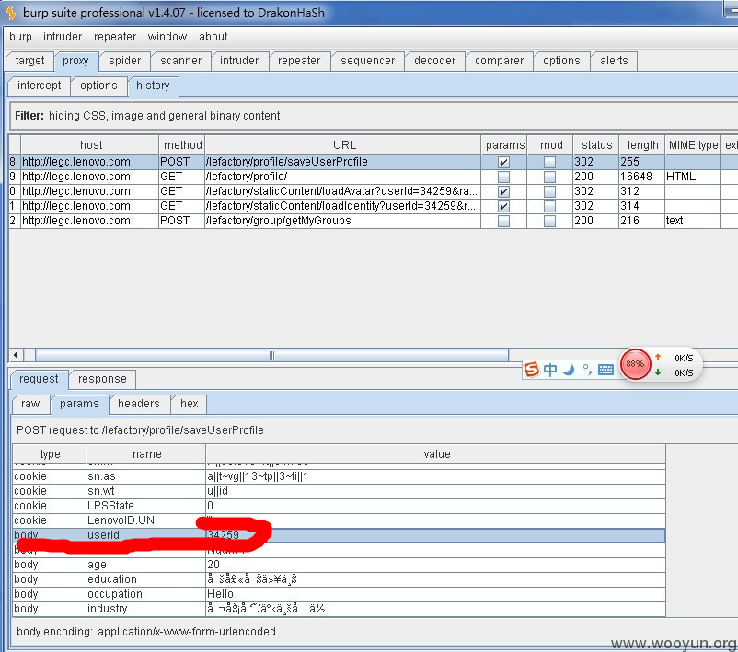Switch to proxy options sub-tab
738x652 pixels.
point(98,86)
